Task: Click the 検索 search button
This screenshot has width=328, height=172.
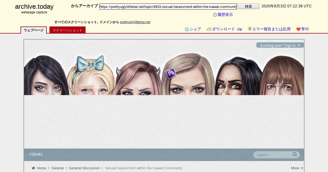Action: 248,6
